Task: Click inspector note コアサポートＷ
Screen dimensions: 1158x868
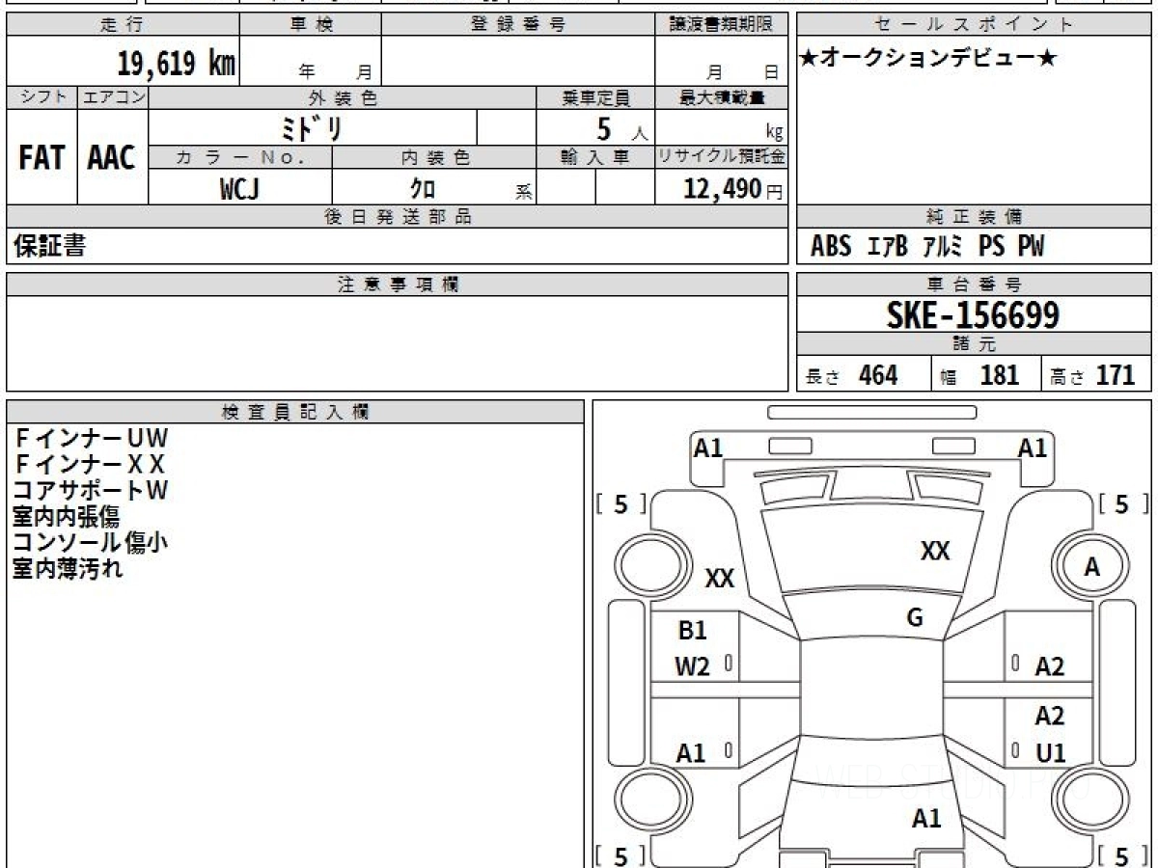Action: click(91, 491)
